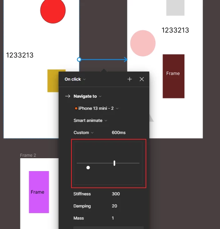Click the orange diamond beside iPhone 13 mini - 2

click(x=76, y=108)
